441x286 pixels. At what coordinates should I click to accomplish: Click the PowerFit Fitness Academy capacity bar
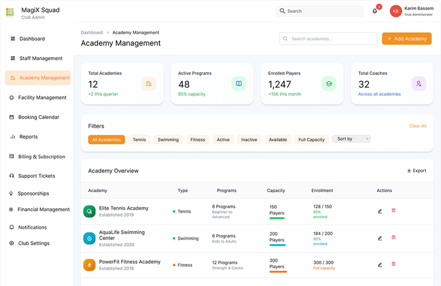pyautogui.click(x=278, y=272)
